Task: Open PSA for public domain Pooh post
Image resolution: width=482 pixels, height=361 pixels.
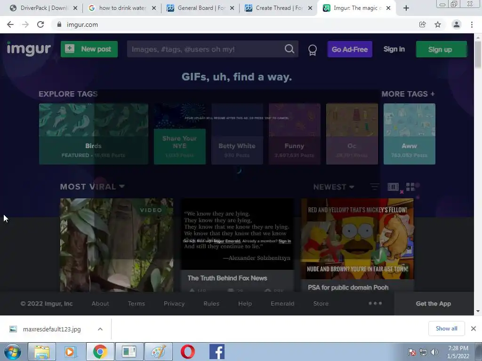Action: 357,245
